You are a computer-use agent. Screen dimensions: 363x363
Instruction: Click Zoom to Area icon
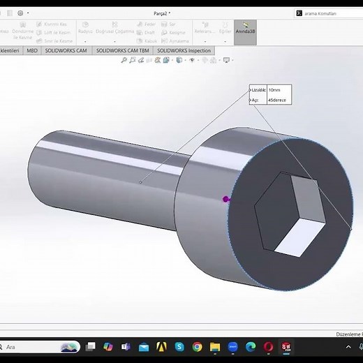pos(133,60)
